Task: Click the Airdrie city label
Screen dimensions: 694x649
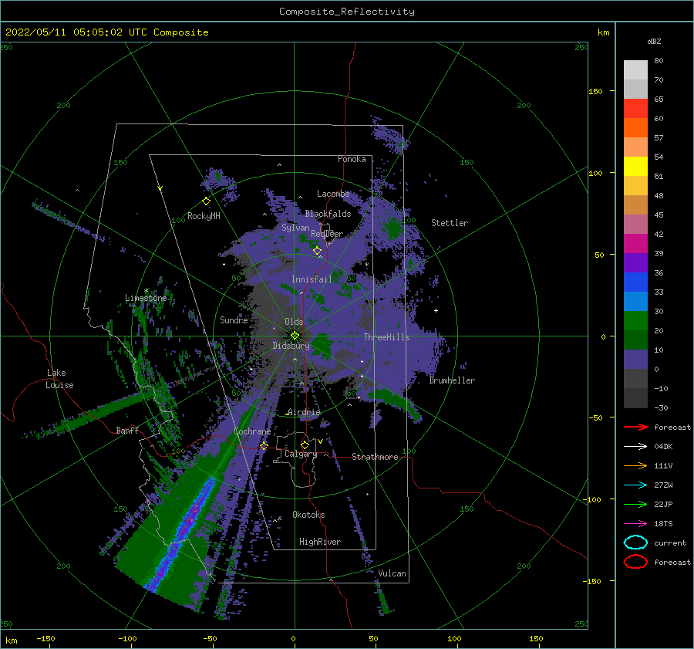Action: pos(304,412)
